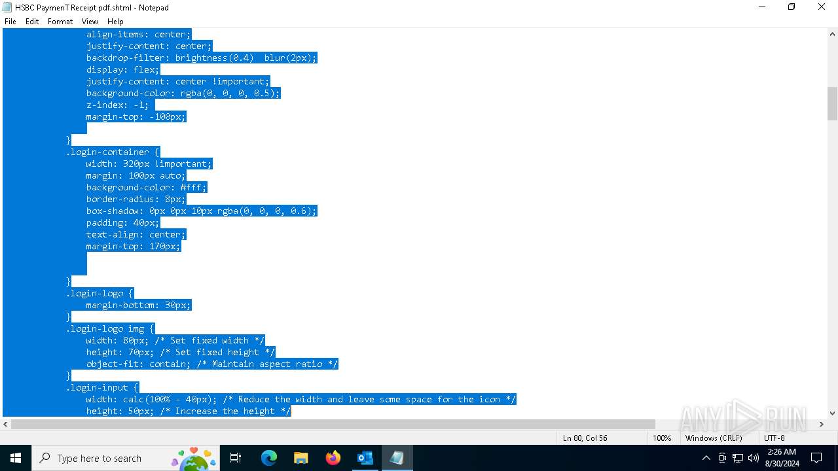Open Task View on taskbar

[236, 458]
